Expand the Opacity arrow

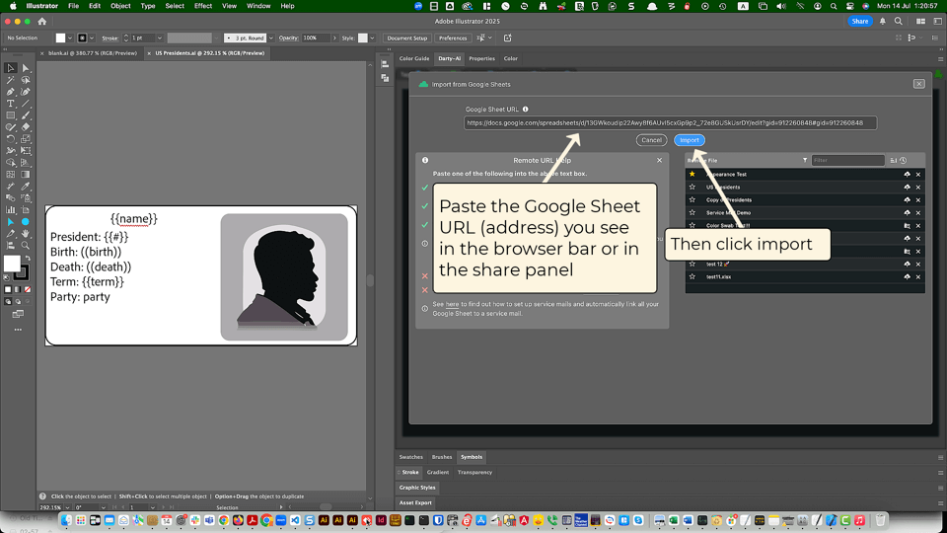coord(334,38)
